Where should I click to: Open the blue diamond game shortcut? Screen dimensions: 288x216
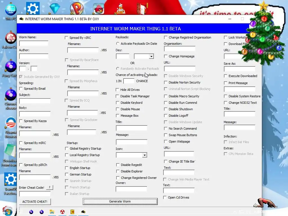[x=55, y=8]
